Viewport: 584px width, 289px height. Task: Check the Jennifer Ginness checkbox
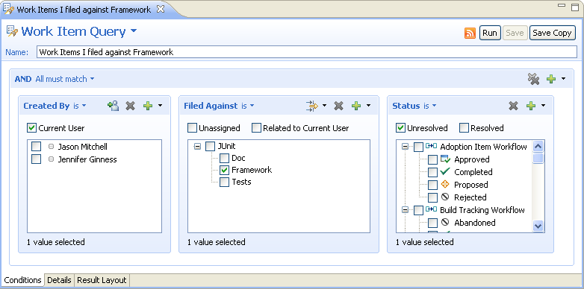click(x=36, y=159)
